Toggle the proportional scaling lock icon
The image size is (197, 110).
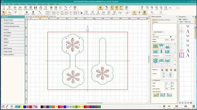(x=81, y=13)
